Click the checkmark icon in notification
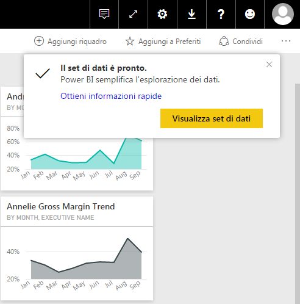Screen dimensions: 300x304 tap(43, 73)
